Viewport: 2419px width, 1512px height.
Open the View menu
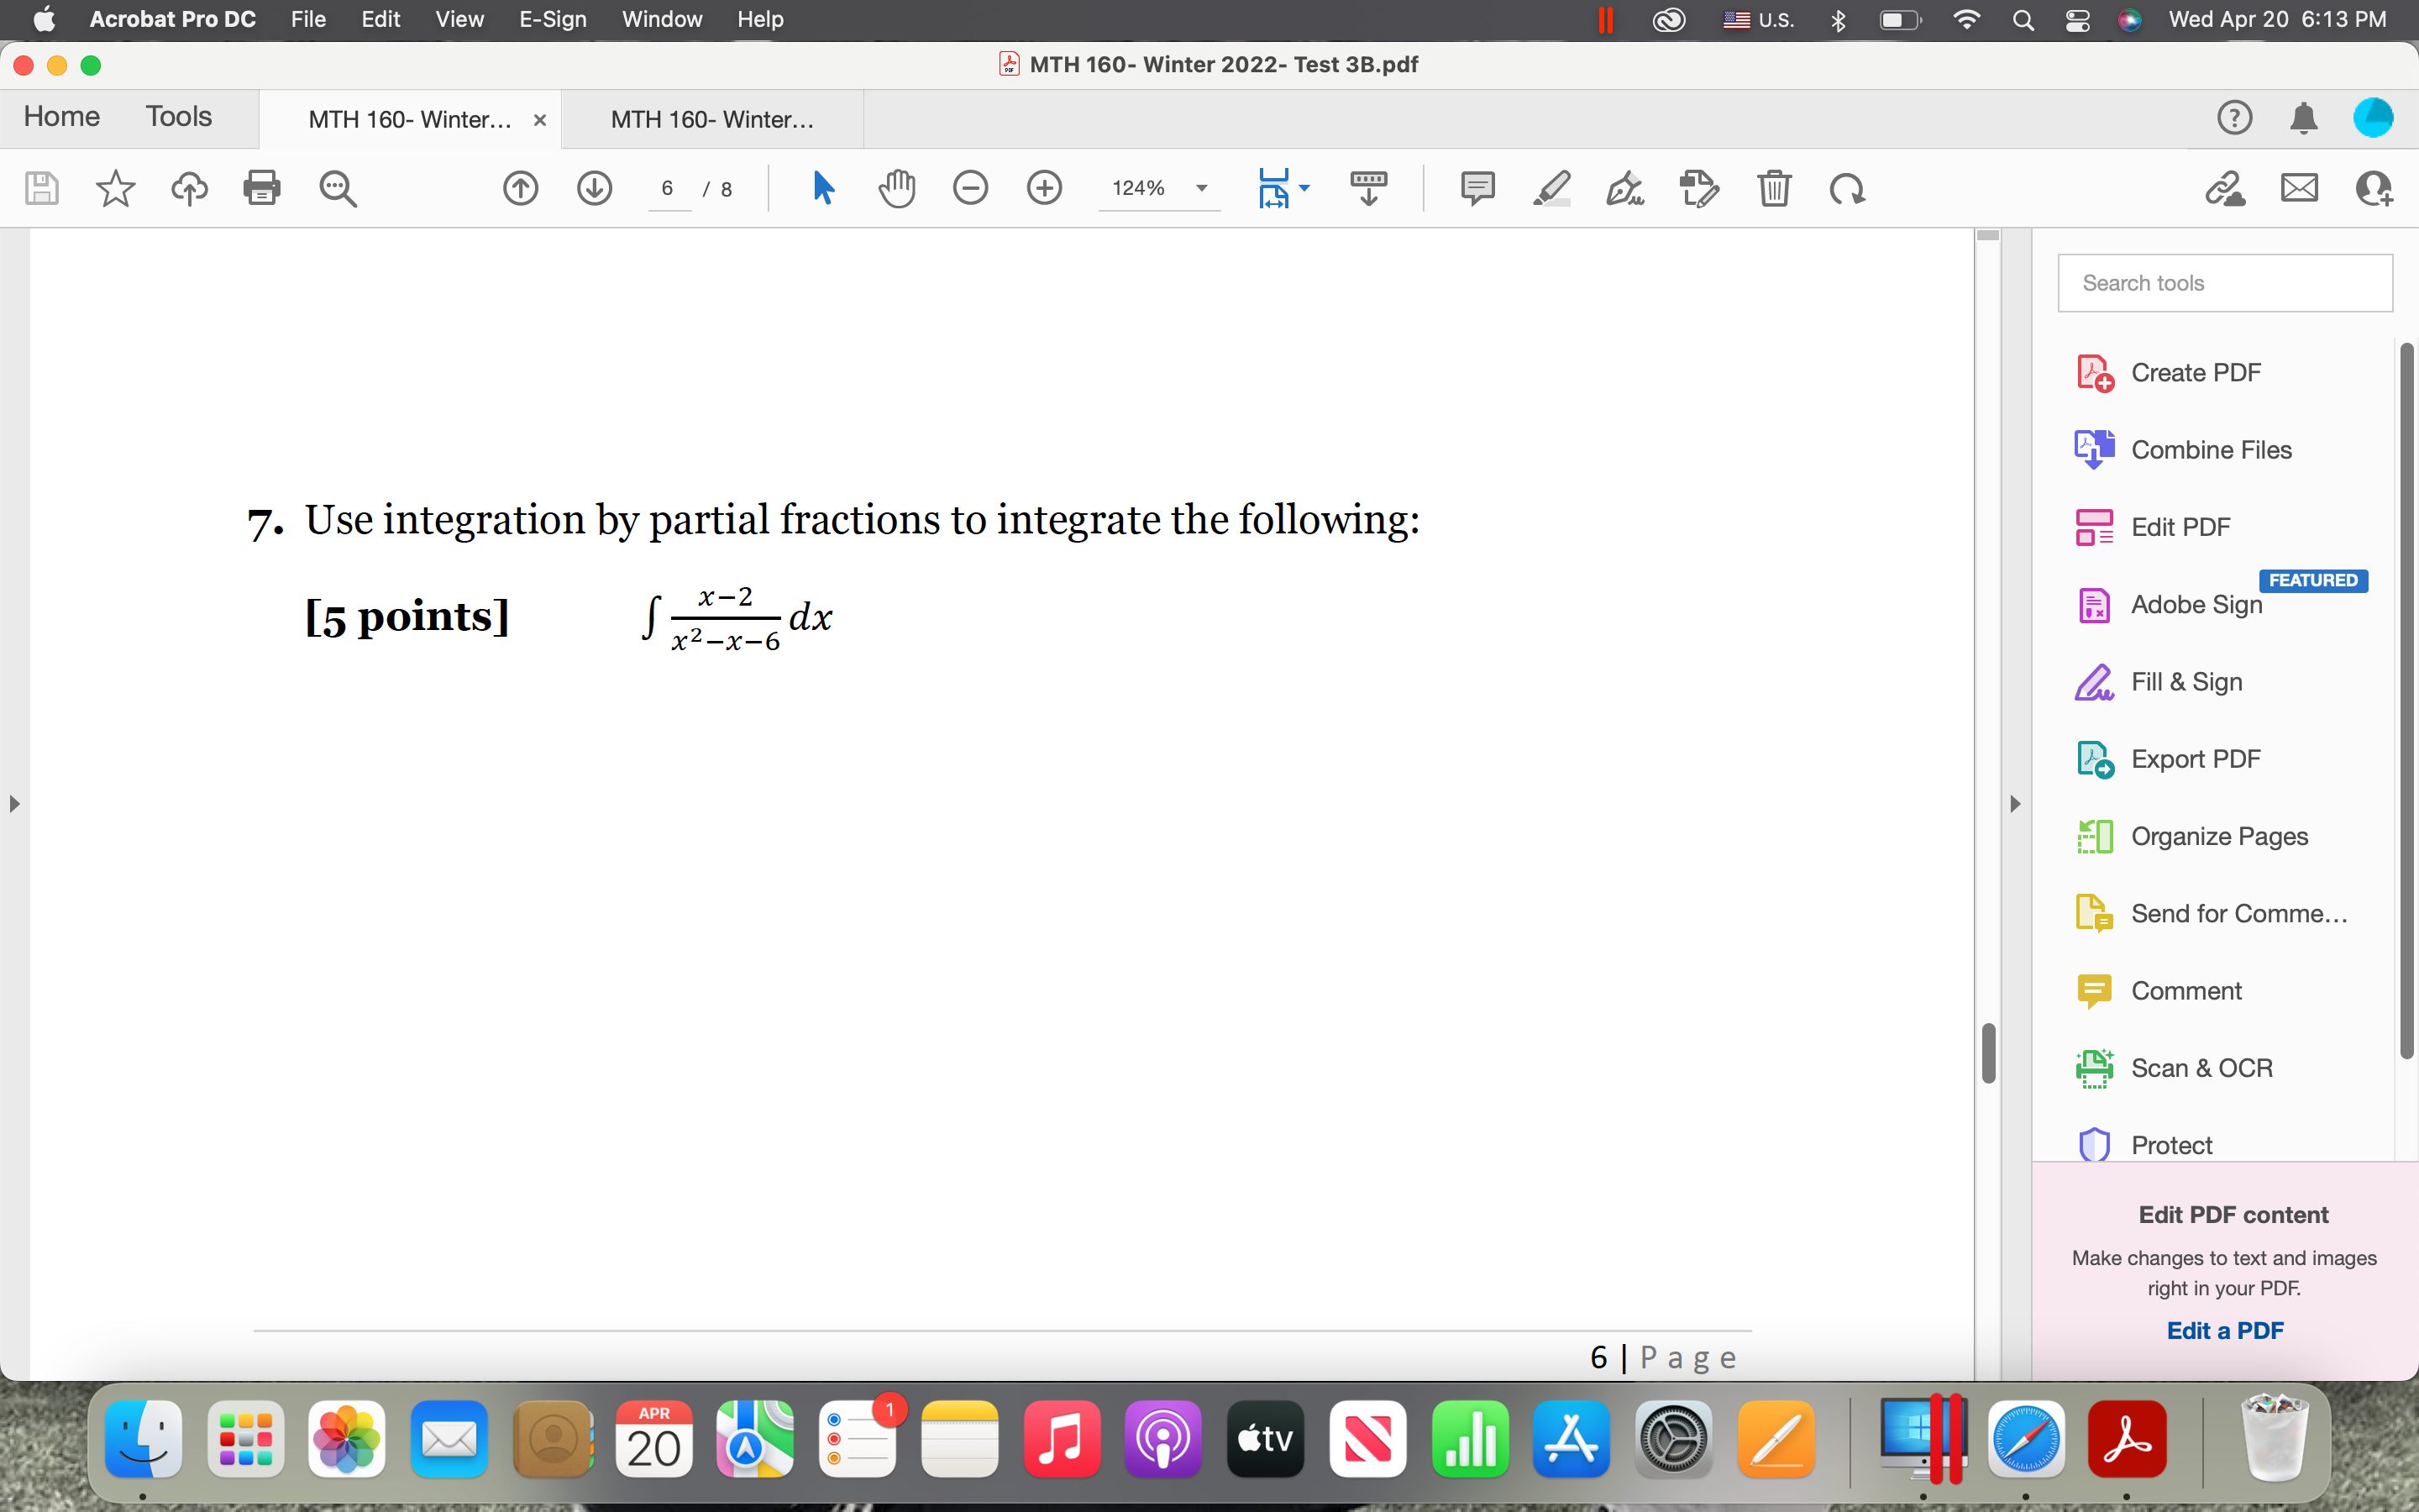(x=459, y=19)
